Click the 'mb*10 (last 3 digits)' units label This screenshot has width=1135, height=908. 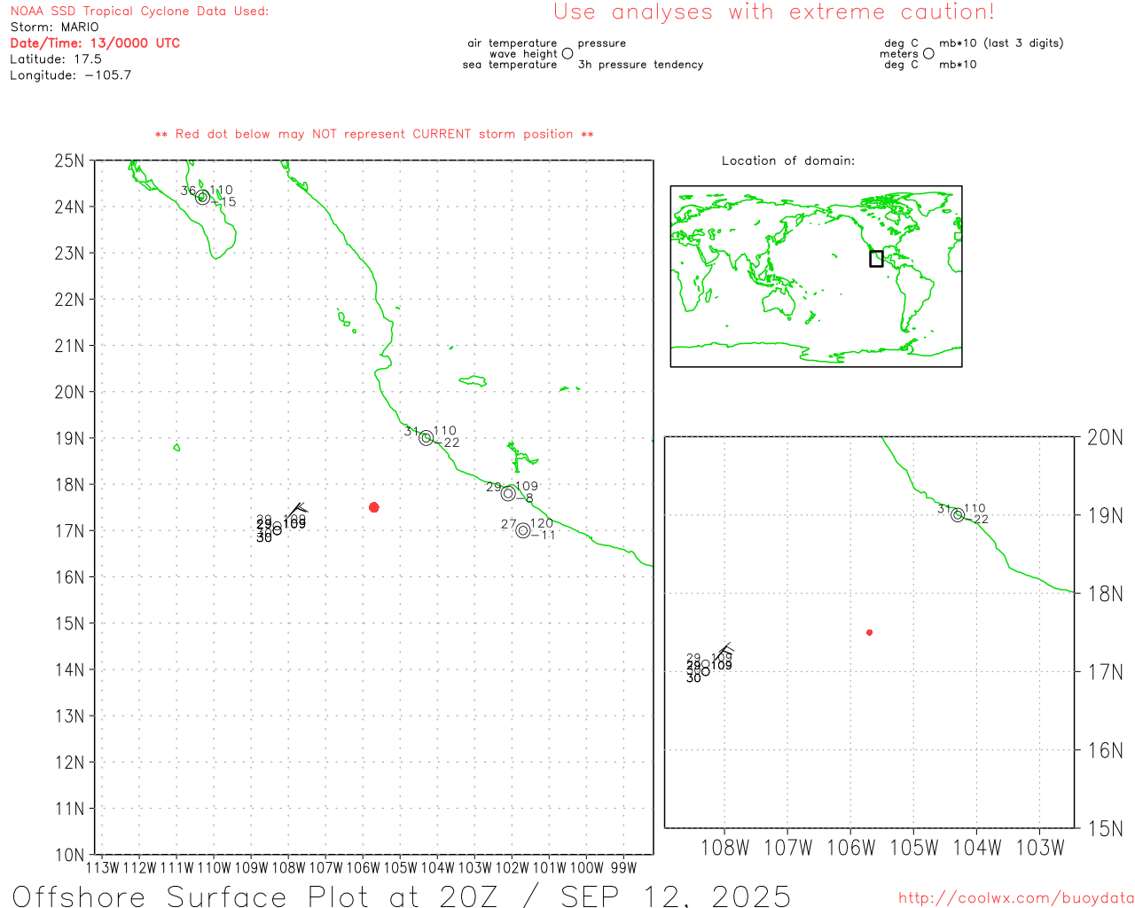1001,43
